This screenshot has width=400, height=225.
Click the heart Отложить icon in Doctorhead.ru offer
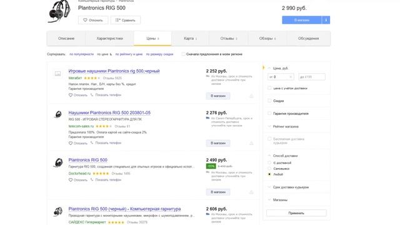[x=71, y=180]
